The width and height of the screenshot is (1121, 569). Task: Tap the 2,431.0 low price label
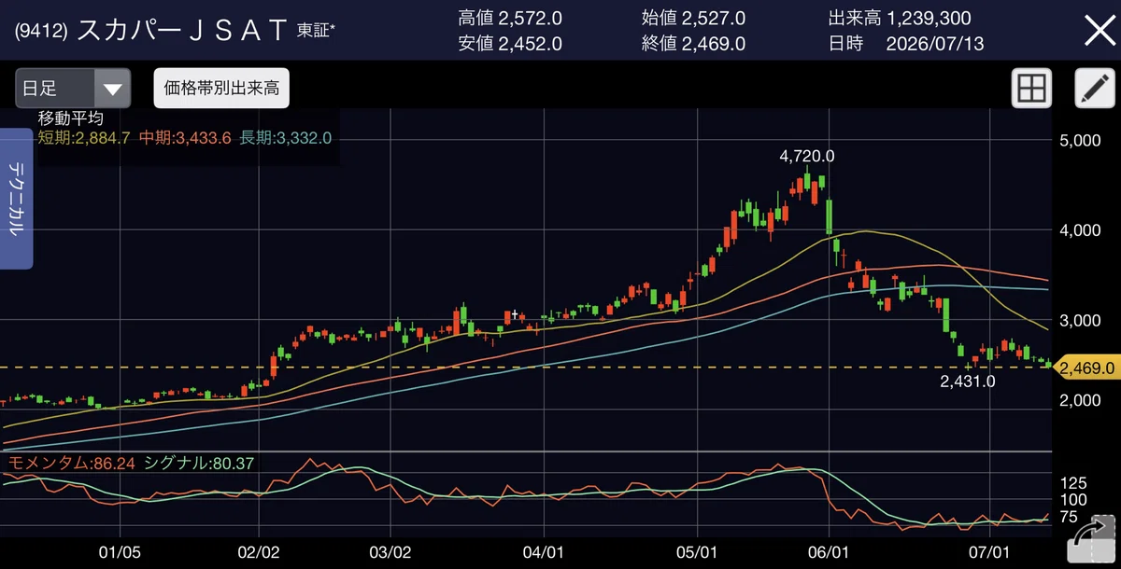point(970,381)
